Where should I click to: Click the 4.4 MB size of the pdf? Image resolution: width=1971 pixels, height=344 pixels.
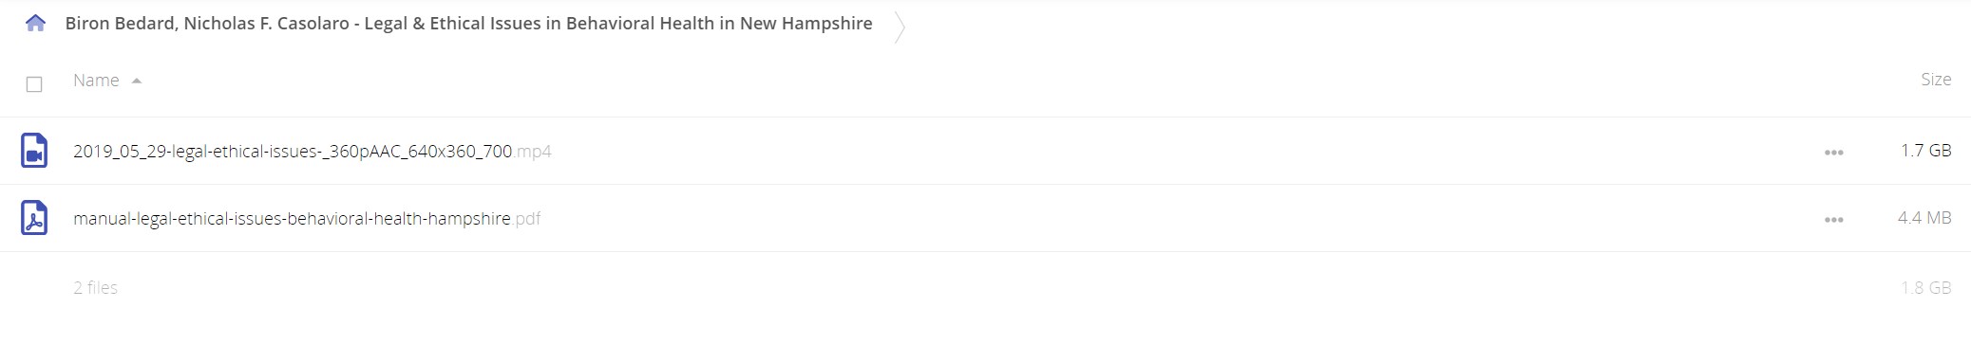pos(1924,218)
